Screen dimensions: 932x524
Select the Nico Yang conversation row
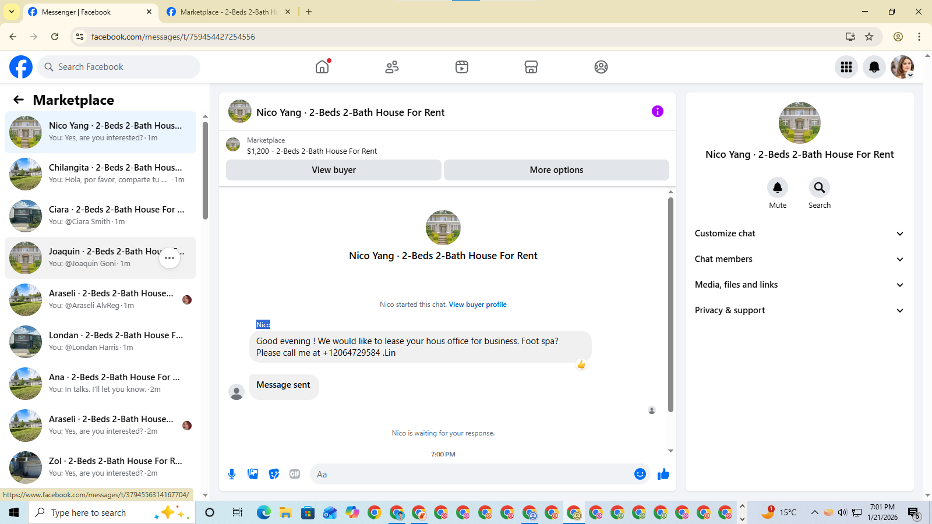pos(100,132)
